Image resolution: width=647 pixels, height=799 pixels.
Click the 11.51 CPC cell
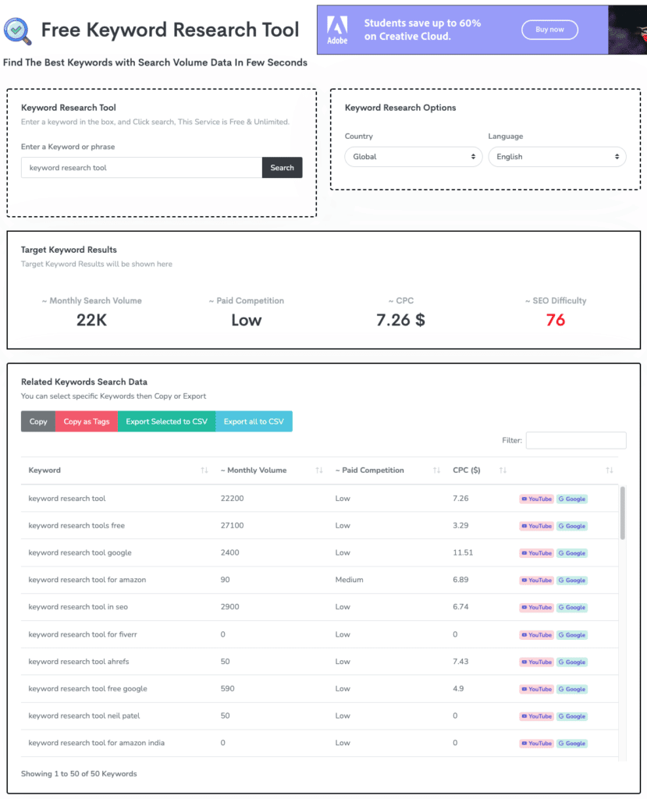tap(463, 552)
